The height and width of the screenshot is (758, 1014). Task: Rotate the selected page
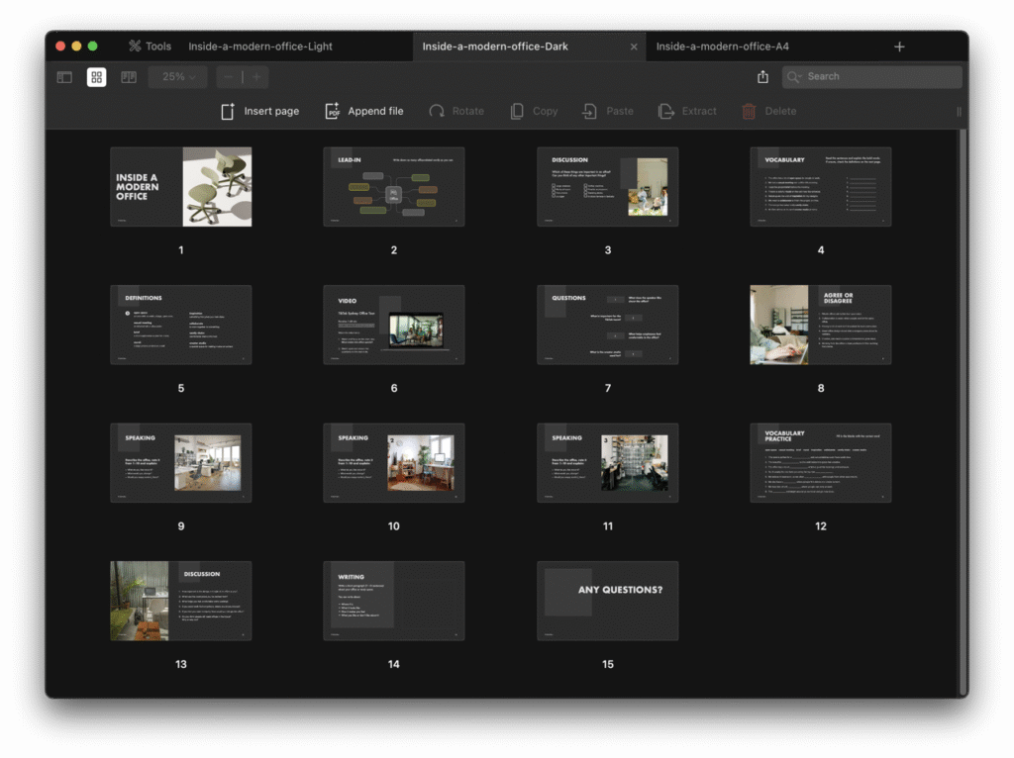point(456,112)
